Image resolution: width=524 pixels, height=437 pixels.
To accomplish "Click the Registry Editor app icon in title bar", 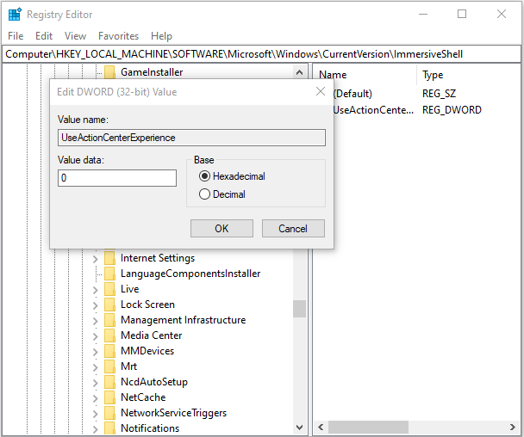I will (15, 15).
